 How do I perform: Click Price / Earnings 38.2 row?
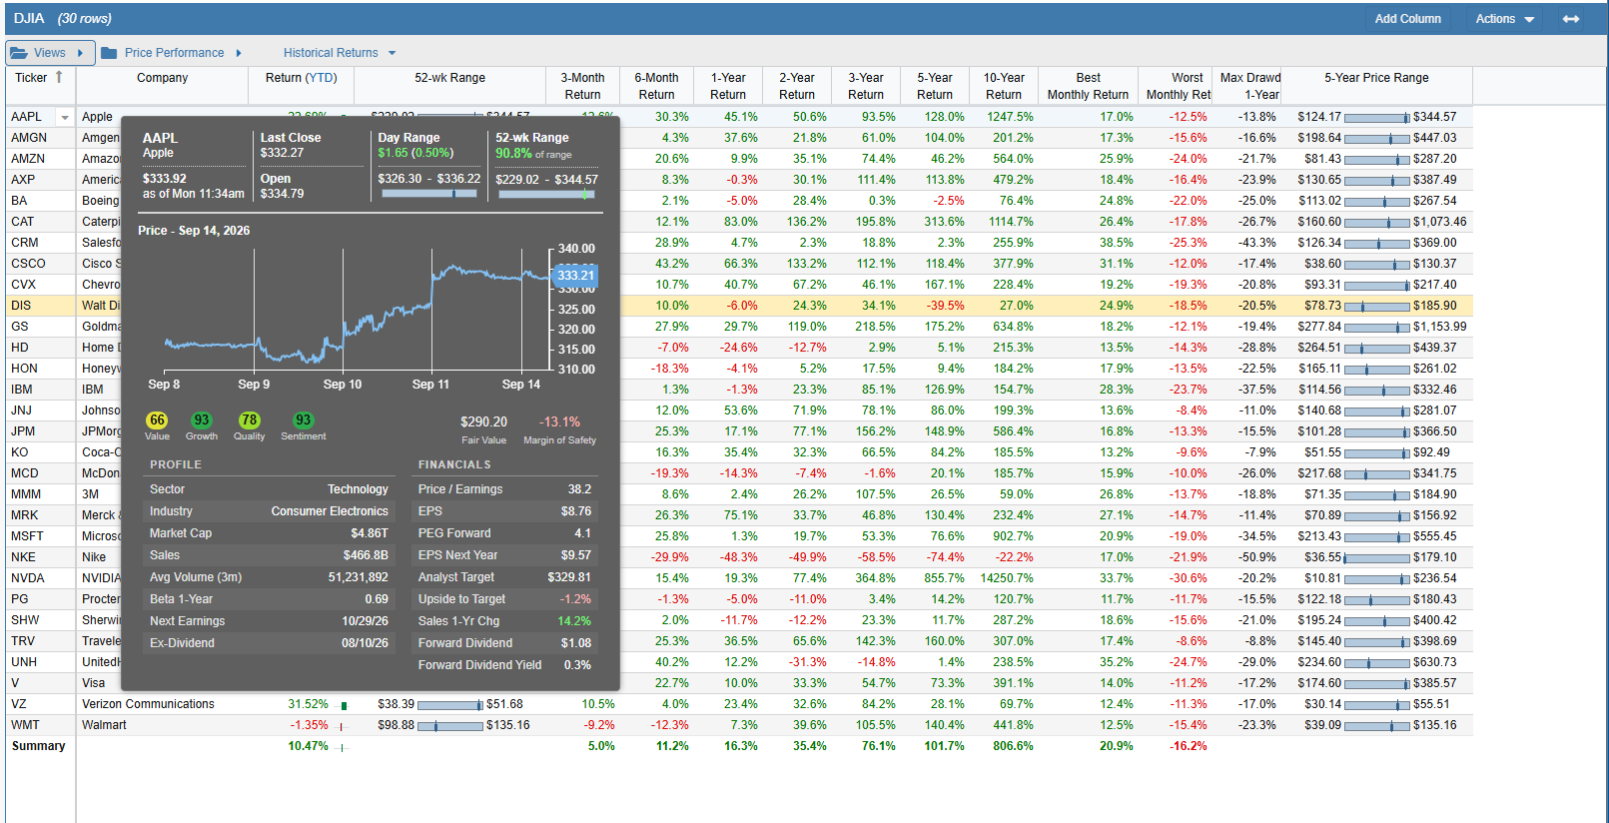505,489
